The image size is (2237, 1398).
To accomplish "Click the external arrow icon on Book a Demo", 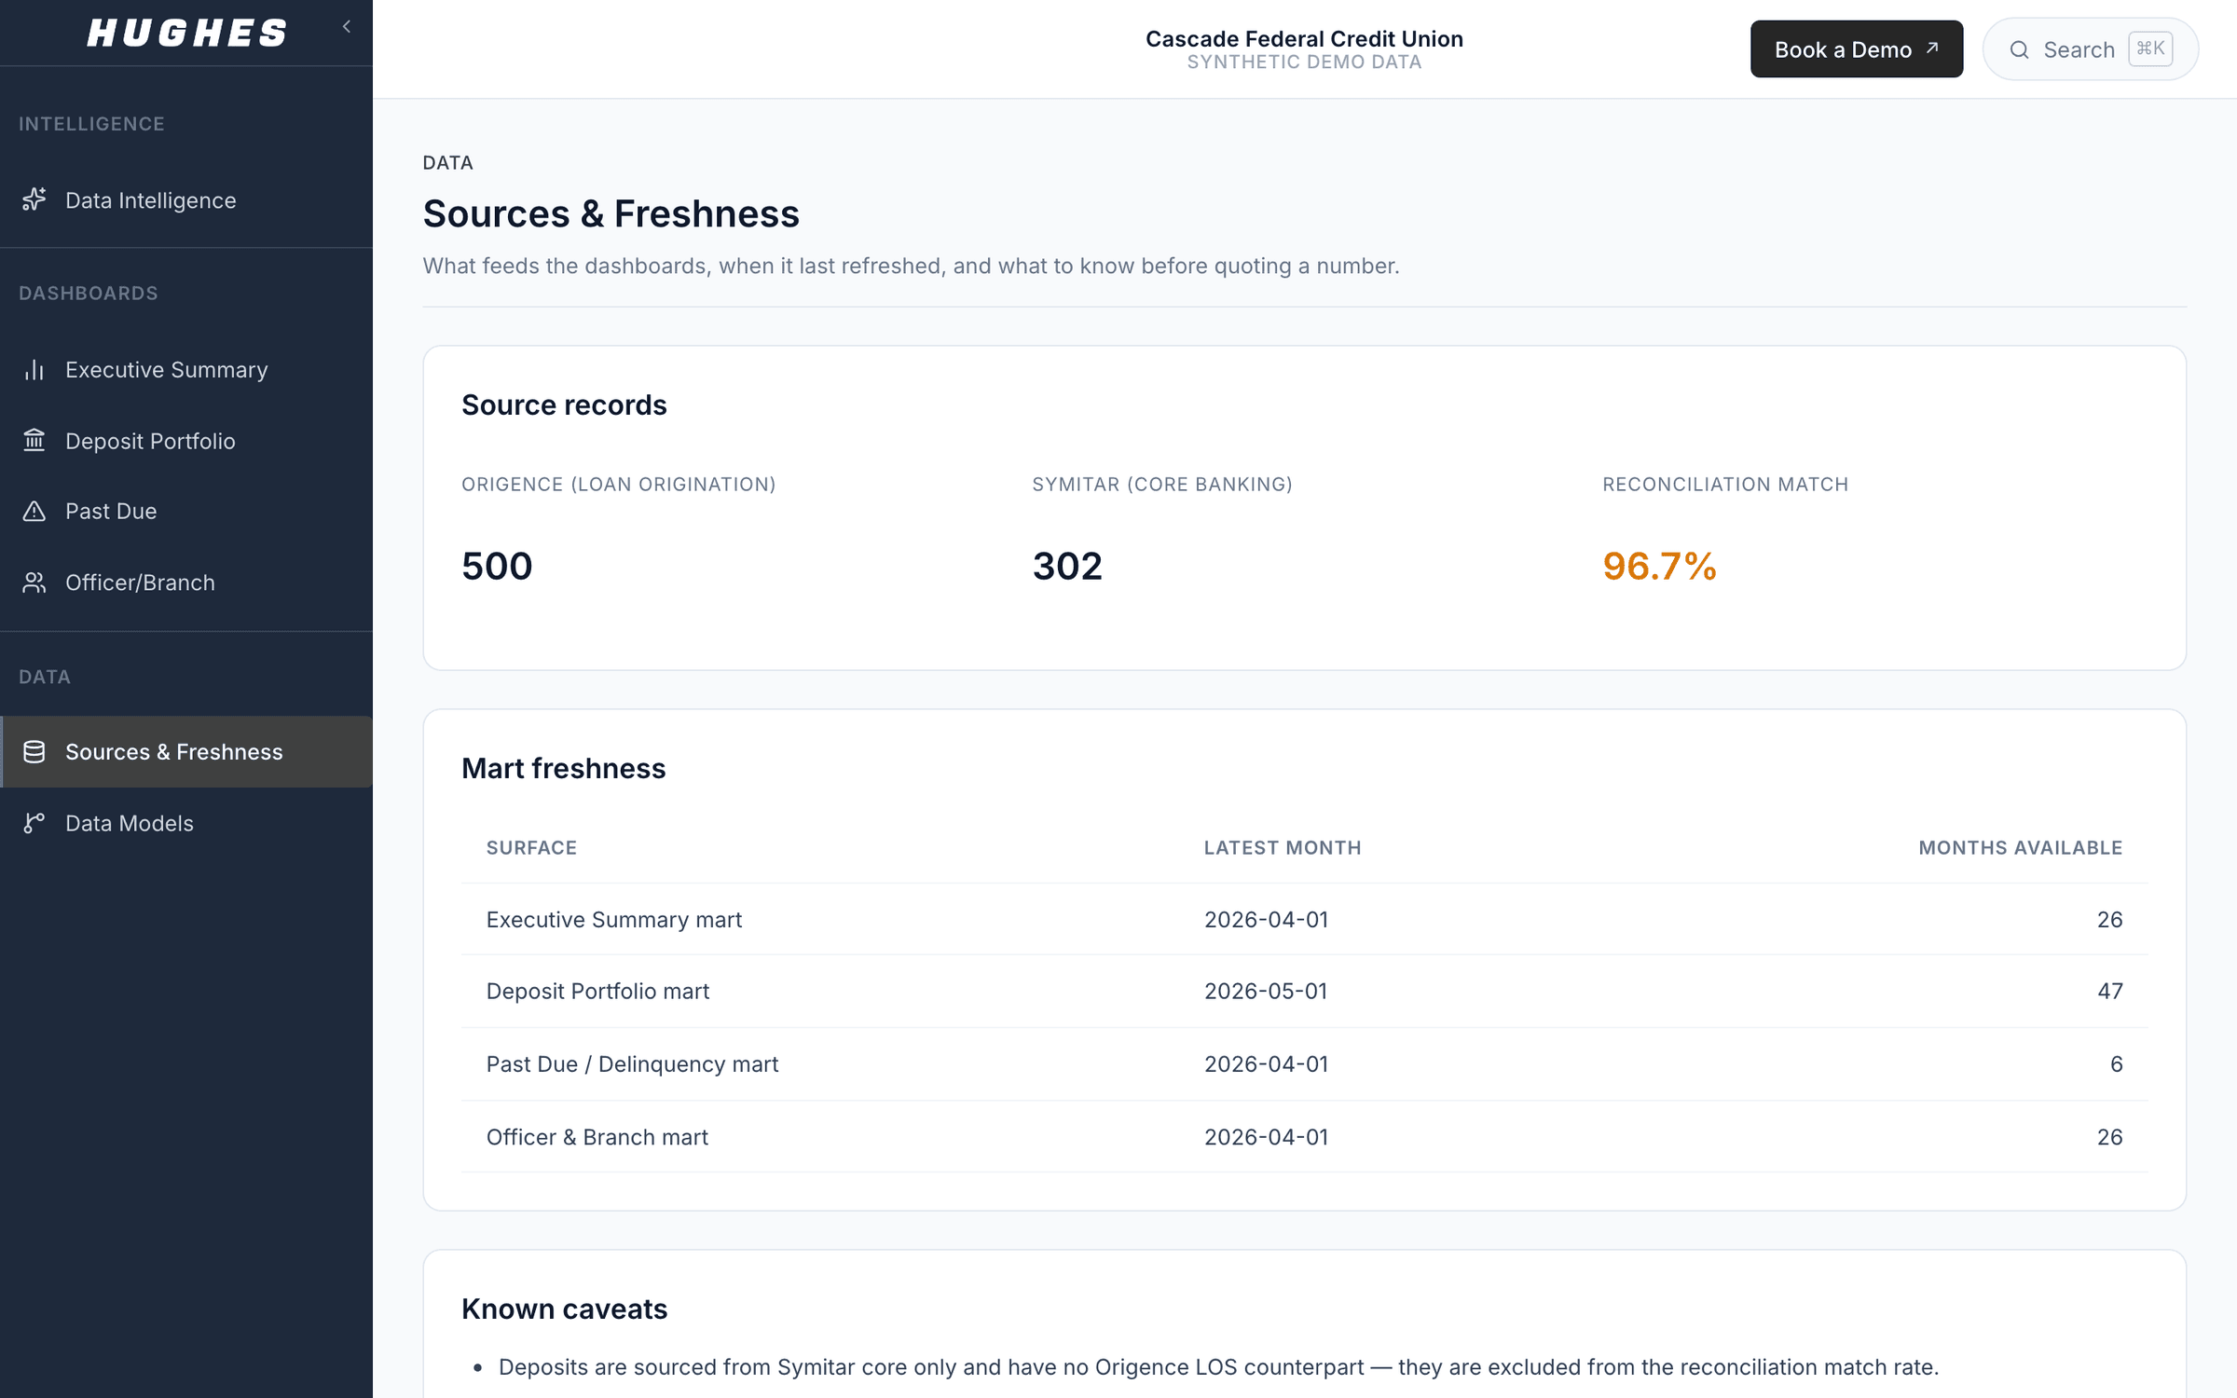I will point(1932,48).
